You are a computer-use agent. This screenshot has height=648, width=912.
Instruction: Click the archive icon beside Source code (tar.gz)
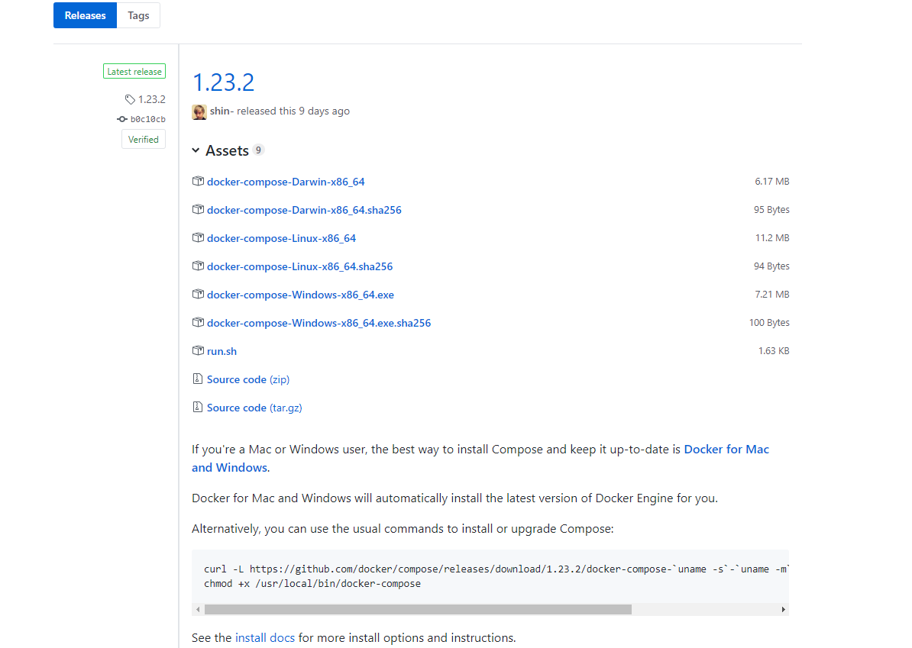tap(199, 407)
